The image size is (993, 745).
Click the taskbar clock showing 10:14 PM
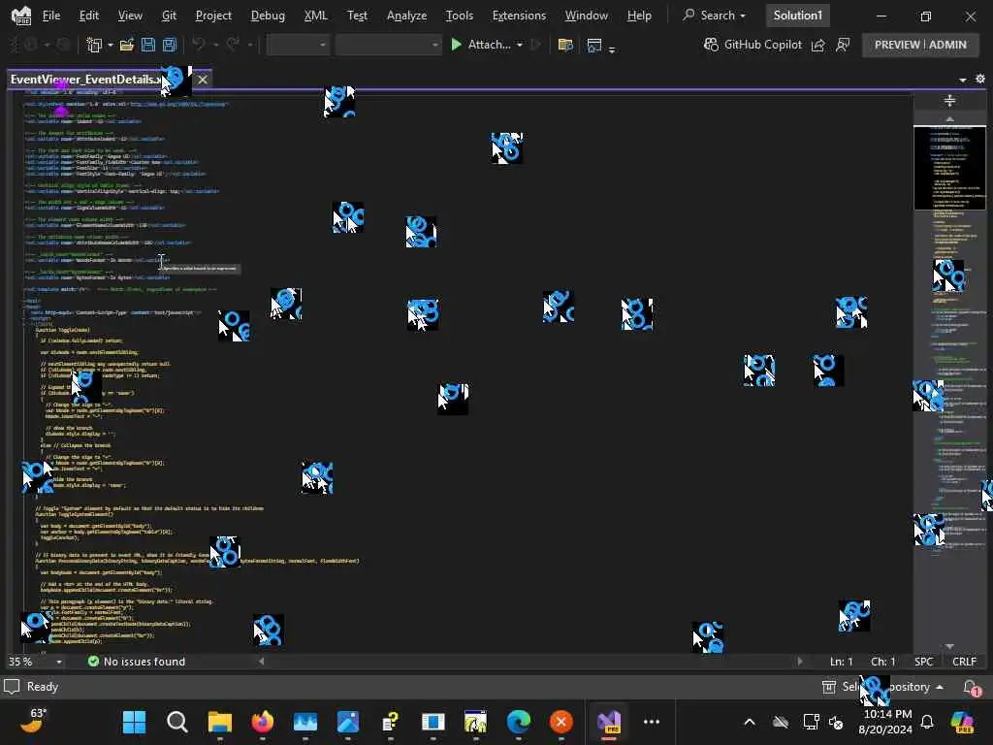point(886,722)
